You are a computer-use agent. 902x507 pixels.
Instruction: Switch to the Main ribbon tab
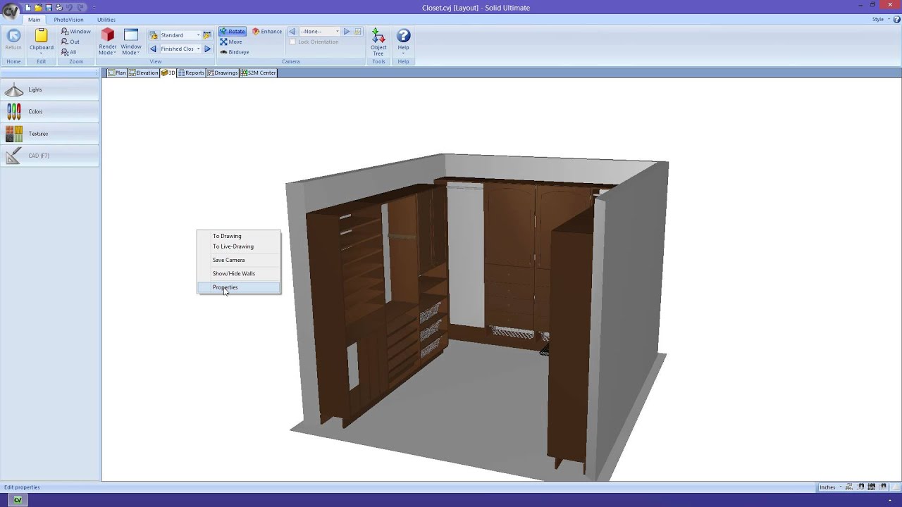coord(34,20)
